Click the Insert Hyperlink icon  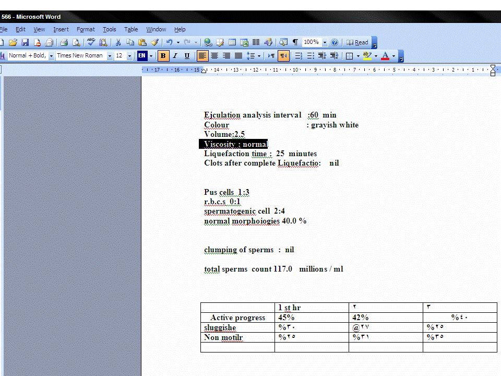[208, 42]
